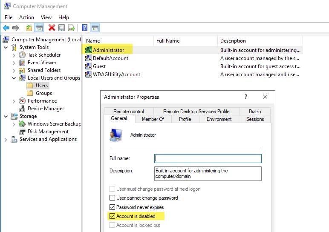Check User cannot change password
329x232 pixels.
click(112, 198)
